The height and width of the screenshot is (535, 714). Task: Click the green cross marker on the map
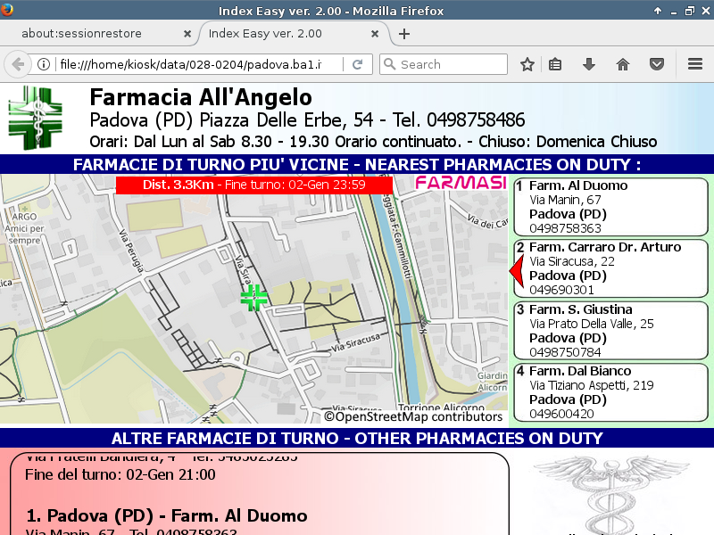254,298
